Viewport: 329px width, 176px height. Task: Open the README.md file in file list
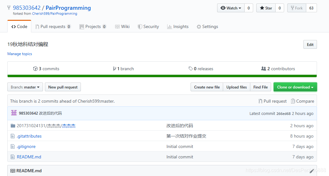click(x=29, y=157)
